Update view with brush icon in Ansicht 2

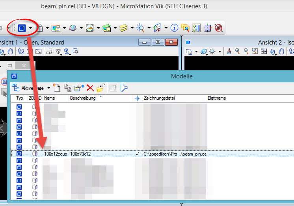229,51
